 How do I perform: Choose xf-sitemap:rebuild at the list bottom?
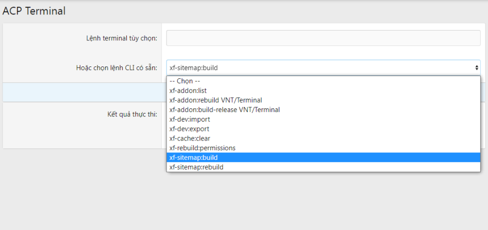click(x=196, y=167)
